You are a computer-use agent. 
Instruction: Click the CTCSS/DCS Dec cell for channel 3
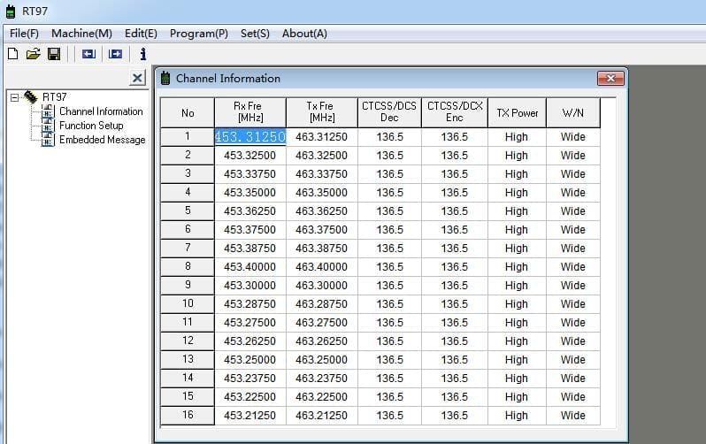click(389, 174)
